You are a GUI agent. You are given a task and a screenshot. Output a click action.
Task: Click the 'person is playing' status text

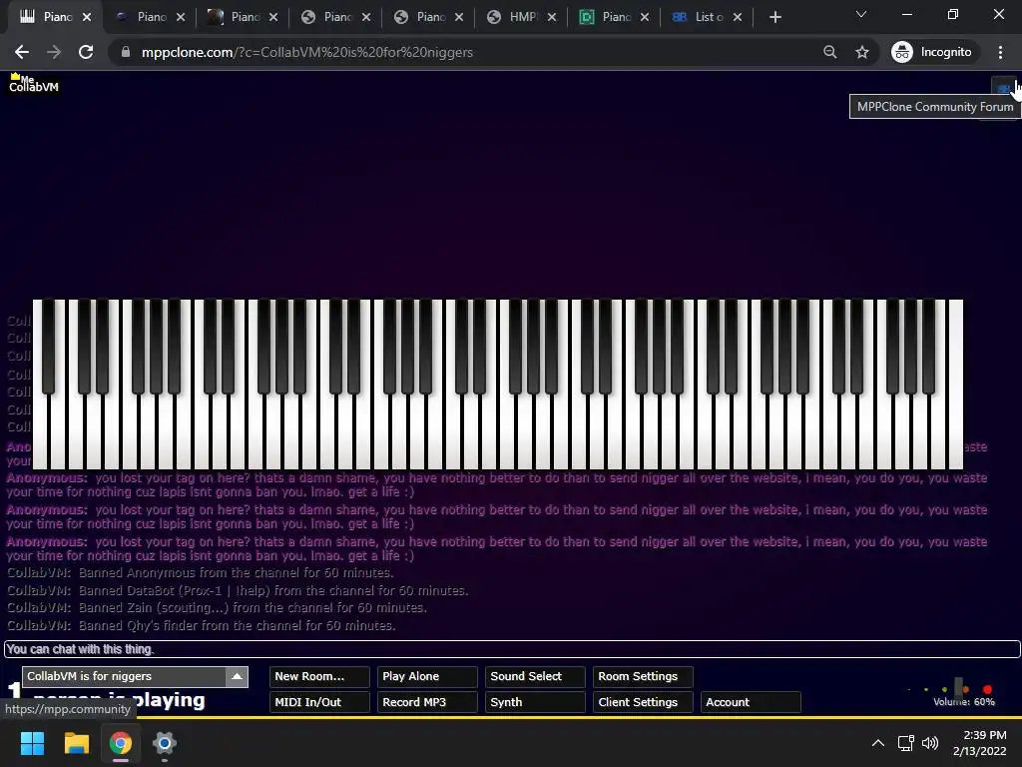point(120,699)
